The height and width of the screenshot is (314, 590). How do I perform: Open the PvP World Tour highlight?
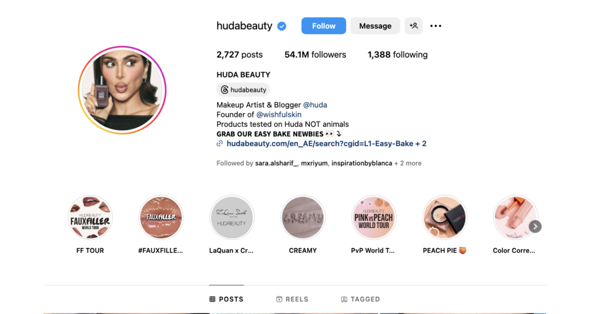(x=373, y=217)
